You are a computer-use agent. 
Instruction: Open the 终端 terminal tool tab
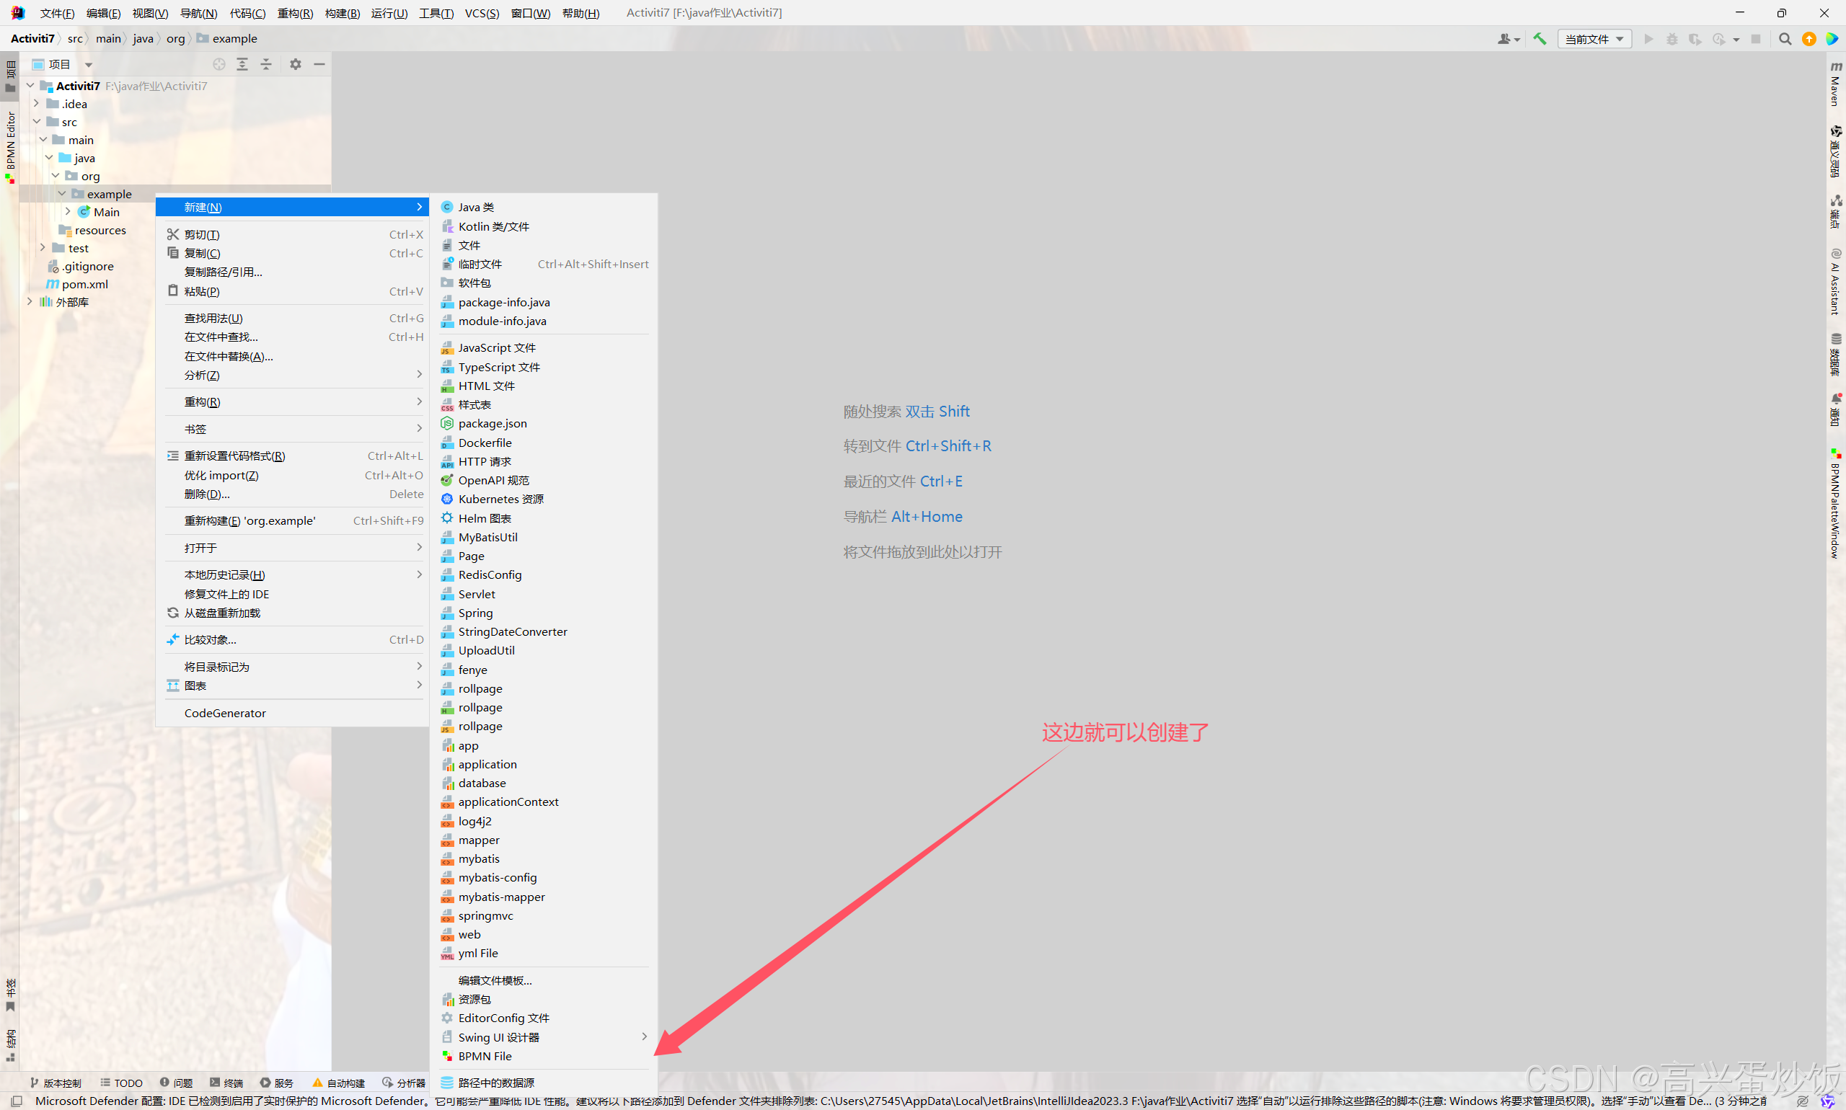[x=226, y=1083]
